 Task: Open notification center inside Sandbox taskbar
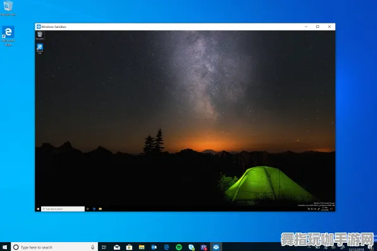point(331,209)
